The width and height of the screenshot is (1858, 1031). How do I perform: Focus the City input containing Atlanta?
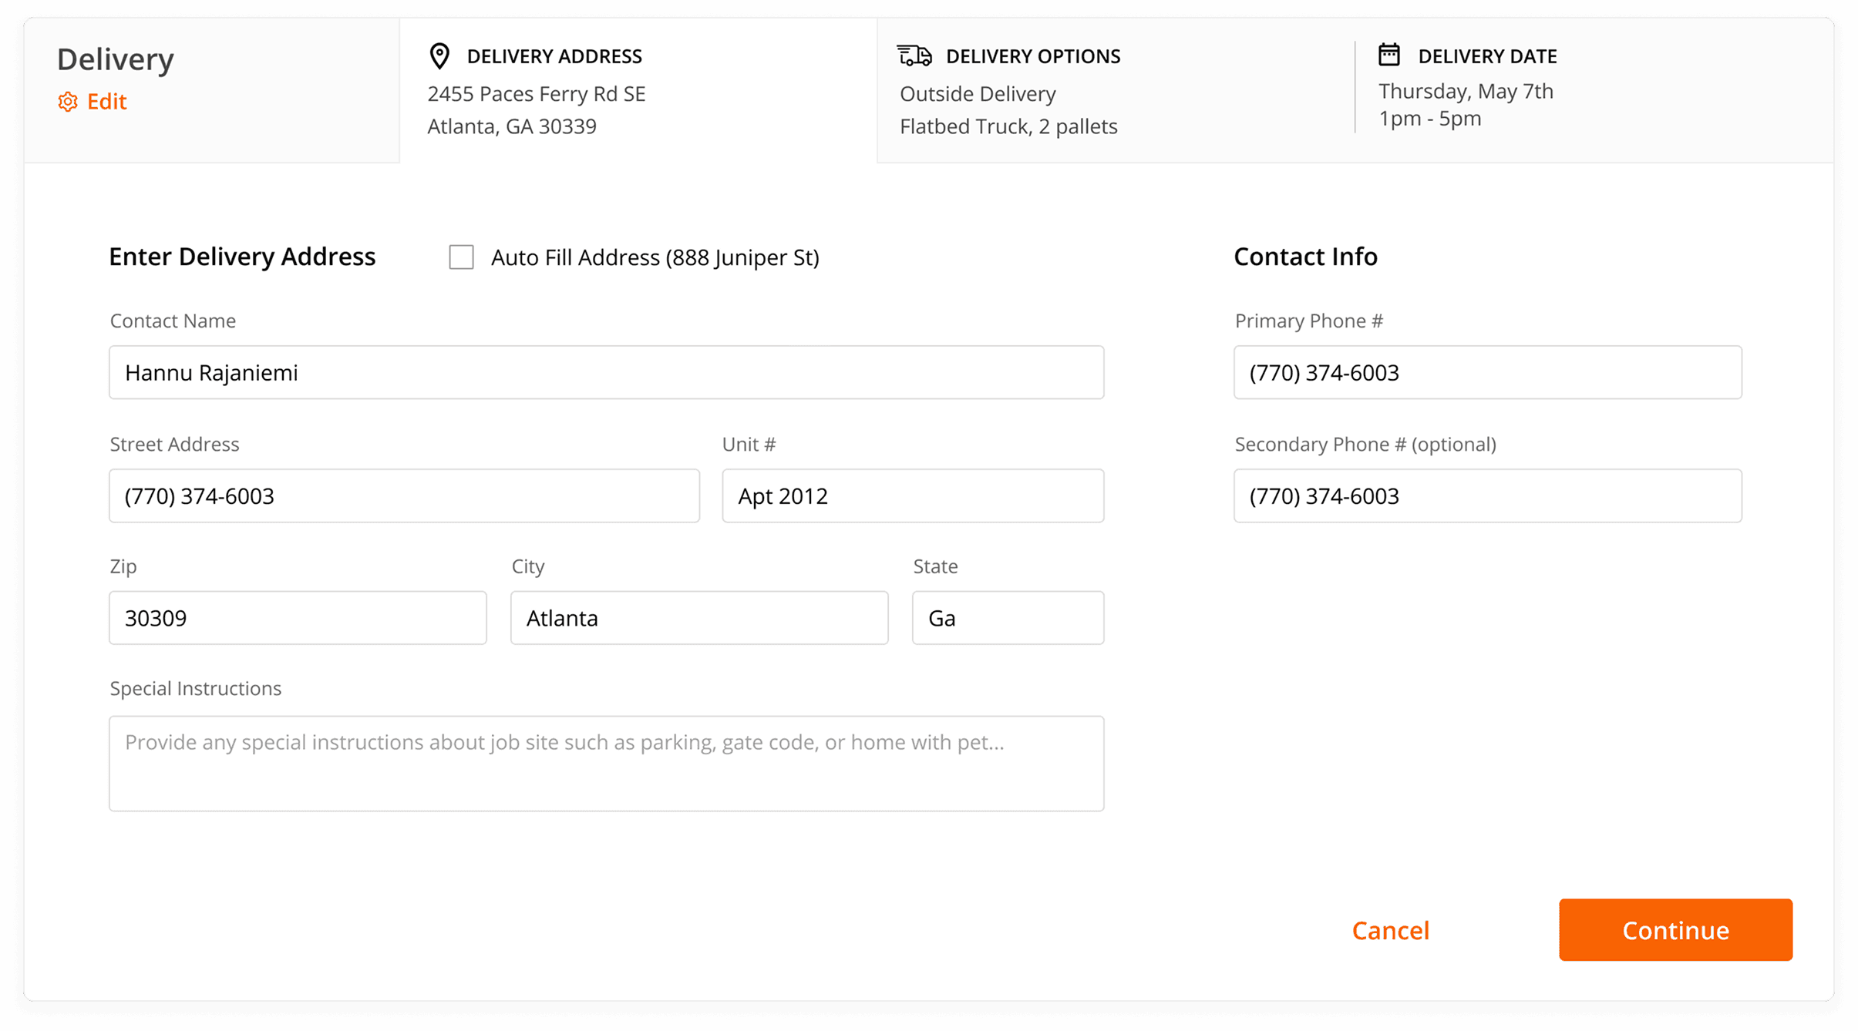click(698, 618)
